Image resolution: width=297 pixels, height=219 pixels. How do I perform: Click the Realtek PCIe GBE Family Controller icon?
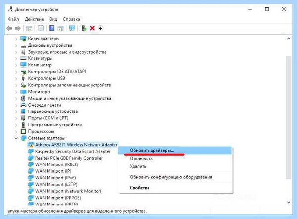click(31, 158)
